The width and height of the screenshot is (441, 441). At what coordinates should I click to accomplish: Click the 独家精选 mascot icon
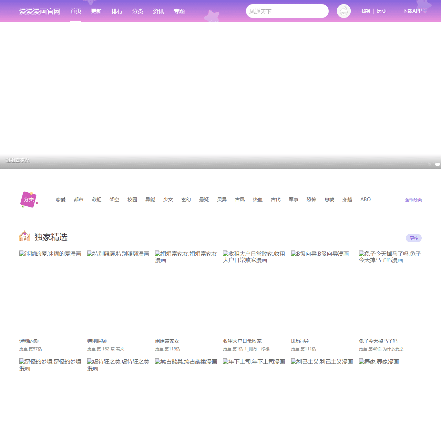[25, 236]
